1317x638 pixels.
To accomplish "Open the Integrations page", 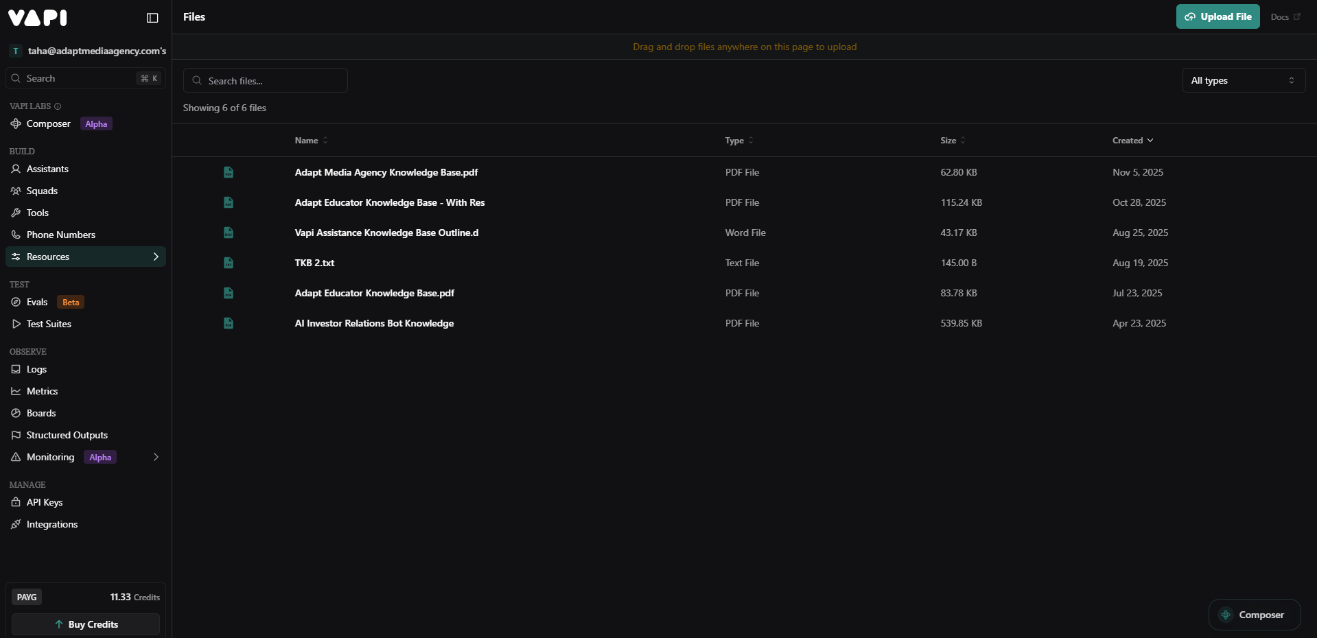I will (86, 524).
